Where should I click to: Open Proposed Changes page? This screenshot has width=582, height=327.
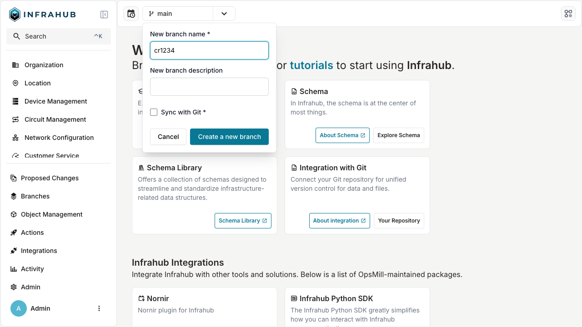coord(50,178)
